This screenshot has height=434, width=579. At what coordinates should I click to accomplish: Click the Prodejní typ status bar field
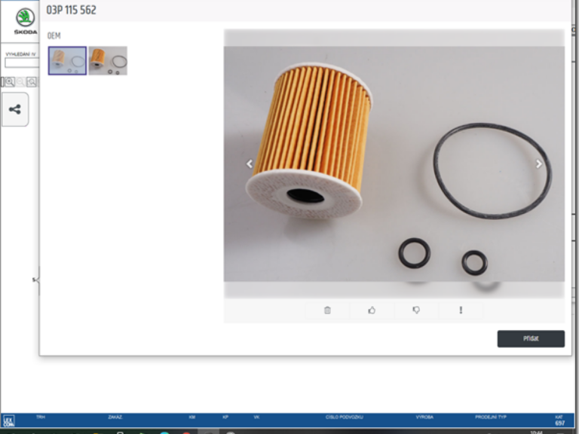coord(490,417)
